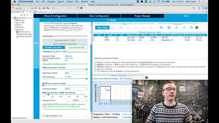Expand the Binaries folder
This screenshot has width=219, height=123.
(15, 20)
